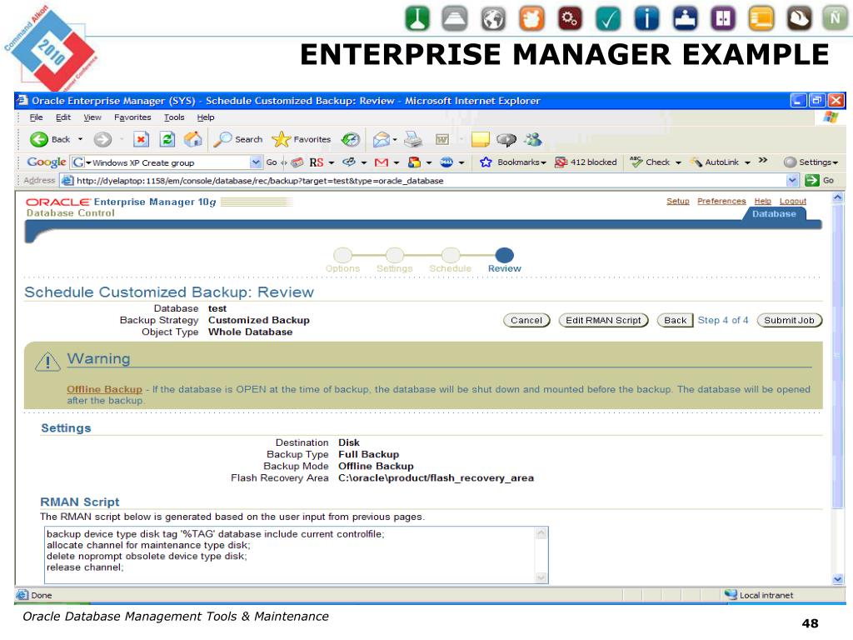
Task: Click the RS icon in Google toolbar
Action: (x=316, y=162)
